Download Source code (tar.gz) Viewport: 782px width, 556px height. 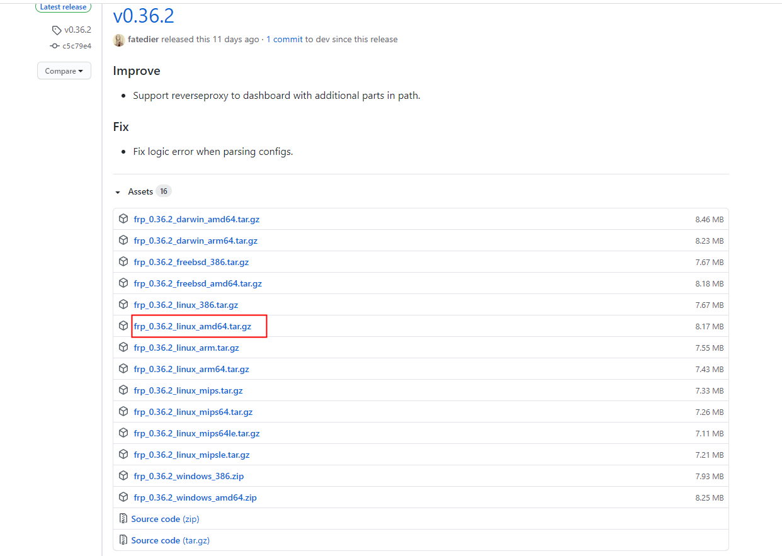pos(171,541)
